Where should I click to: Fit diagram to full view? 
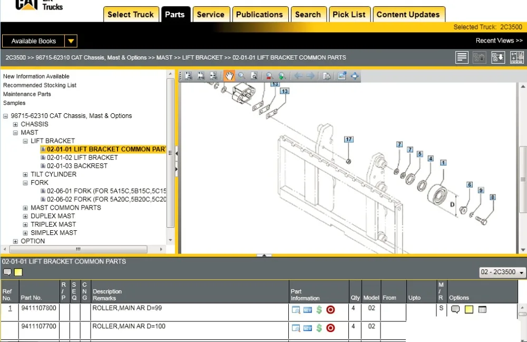[355, 76]
